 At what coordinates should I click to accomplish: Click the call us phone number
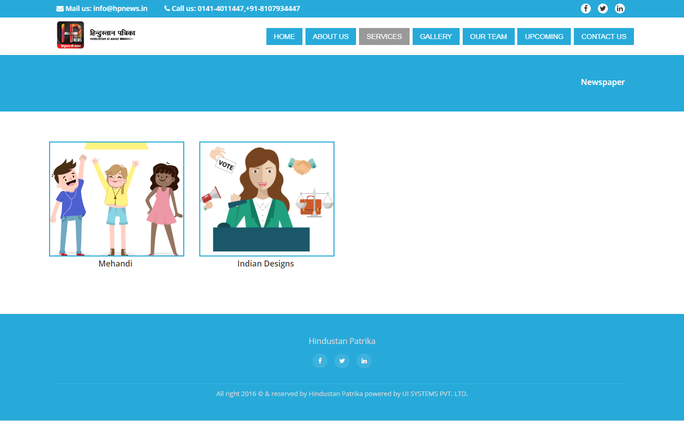coord(248,8)
